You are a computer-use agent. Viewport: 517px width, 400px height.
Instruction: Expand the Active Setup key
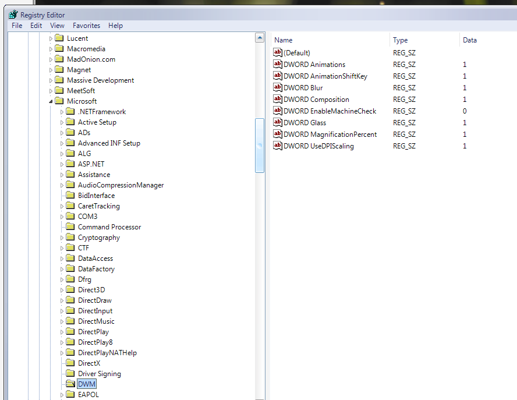(x=62, y=122)
